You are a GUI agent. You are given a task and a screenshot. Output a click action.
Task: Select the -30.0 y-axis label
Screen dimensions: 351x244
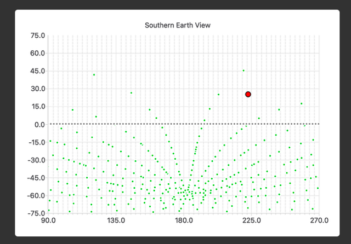(x=36, y=160)
